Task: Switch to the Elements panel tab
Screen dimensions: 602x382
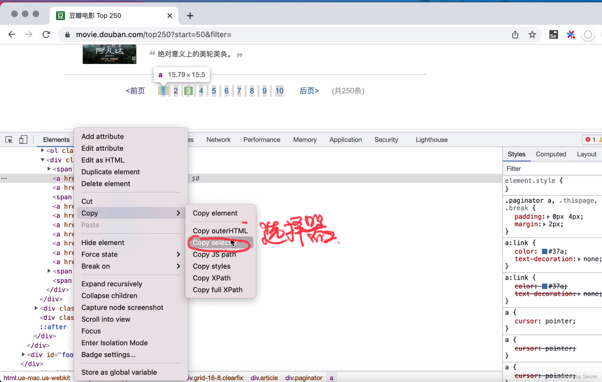Action: tap(56, 140)
